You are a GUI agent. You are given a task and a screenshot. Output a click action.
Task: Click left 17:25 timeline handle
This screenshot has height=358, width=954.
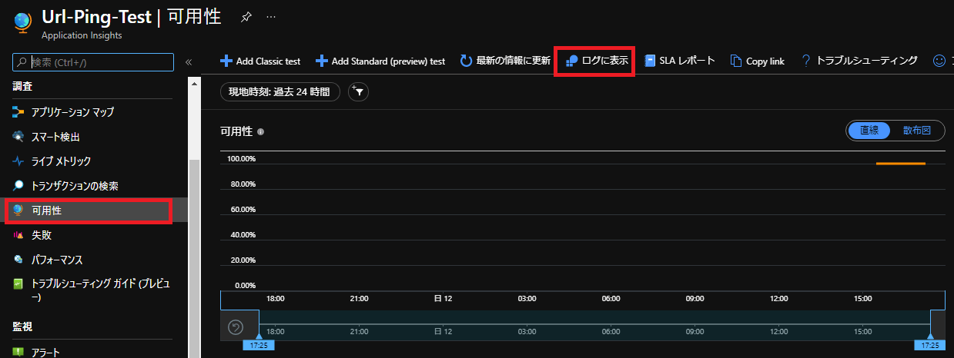tap(258, 346)
